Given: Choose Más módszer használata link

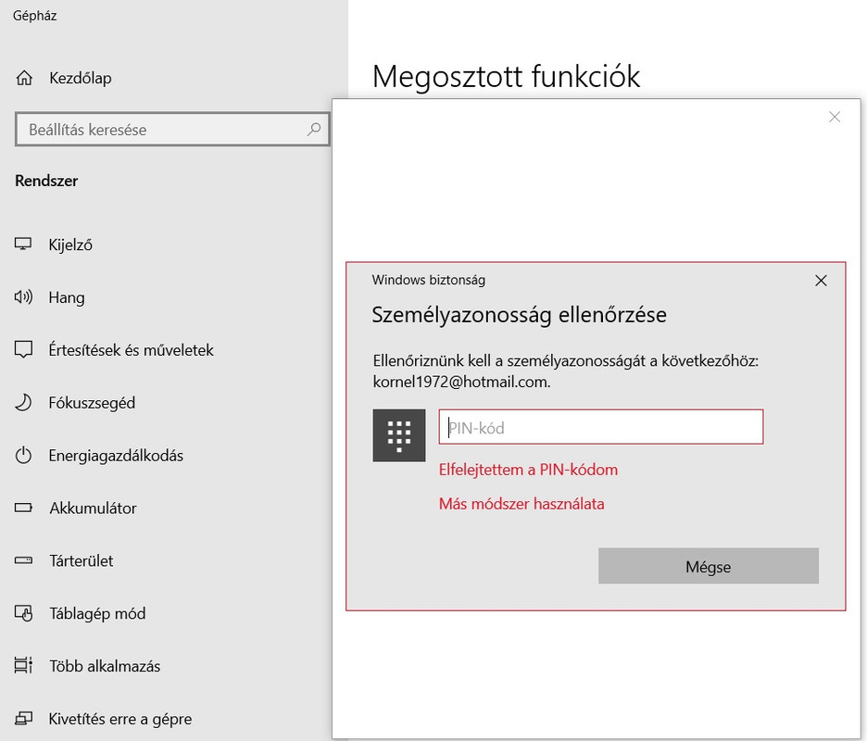Looking at the screenshot, I should click(521, 504).
